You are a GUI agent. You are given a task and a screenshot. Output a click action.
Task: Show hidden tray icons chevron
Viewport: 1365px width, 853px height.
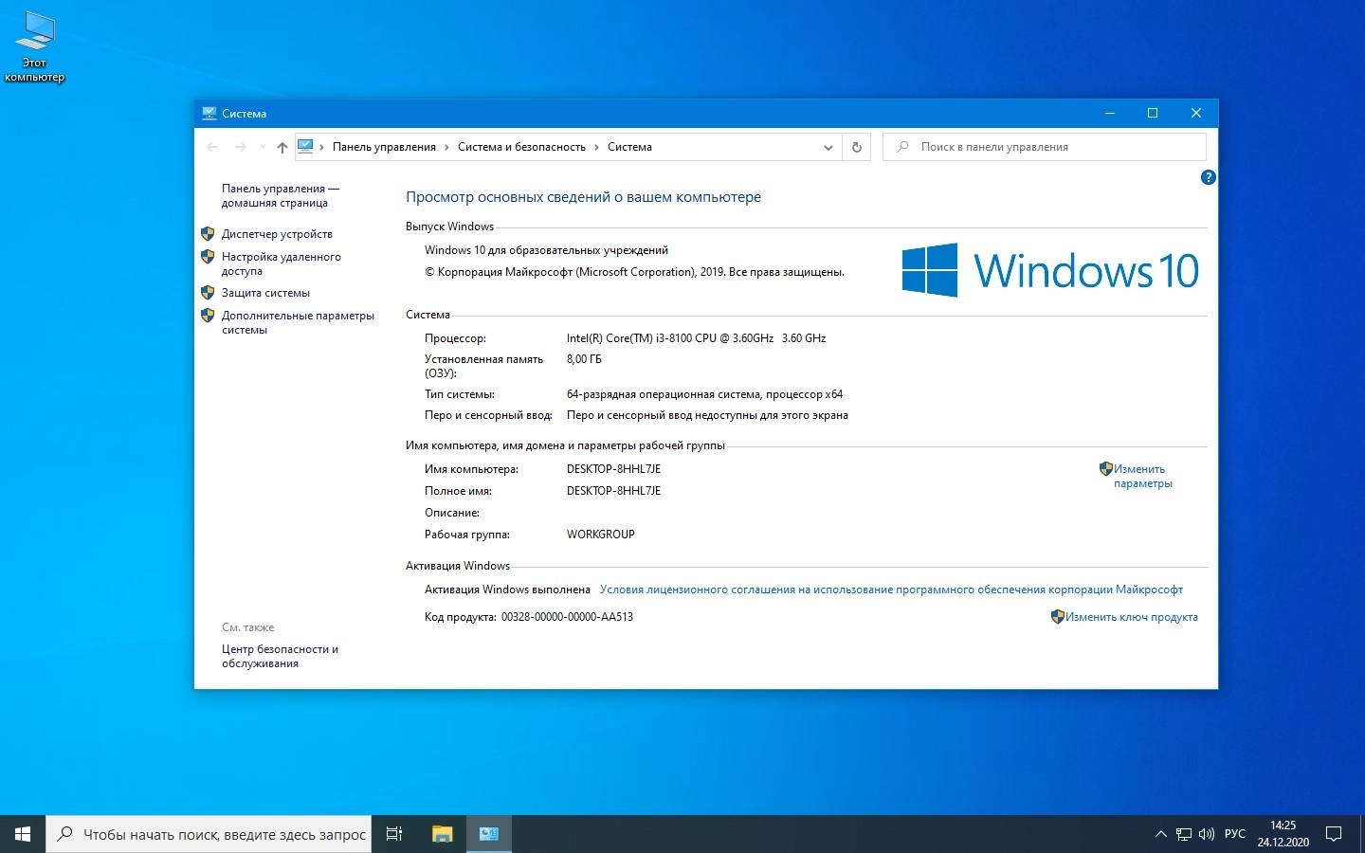pos(1160,834)
